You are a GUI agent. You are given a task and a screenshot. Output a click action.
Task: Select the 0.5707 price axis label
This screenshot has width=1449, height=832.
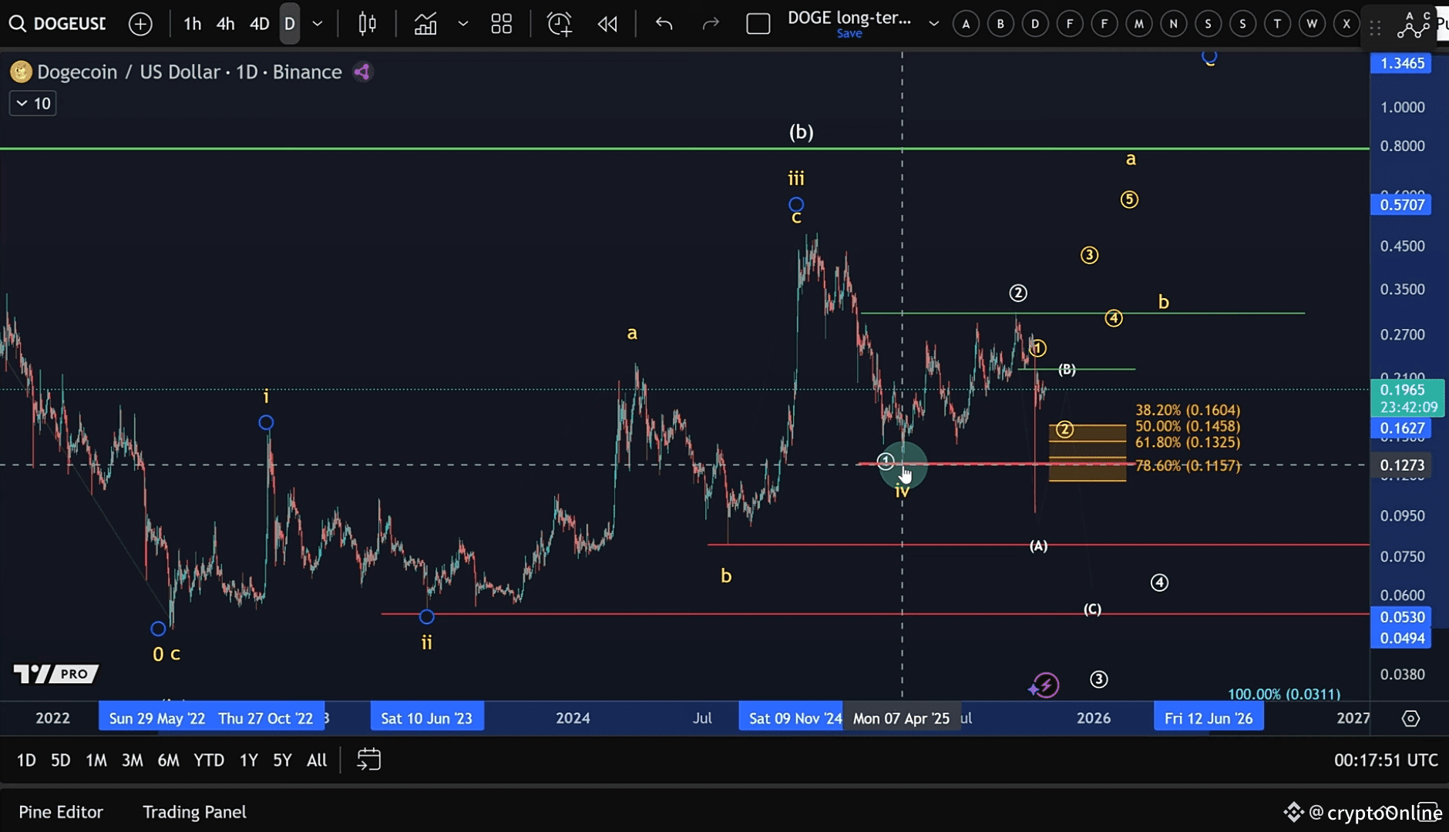[x=1401, y=205]
